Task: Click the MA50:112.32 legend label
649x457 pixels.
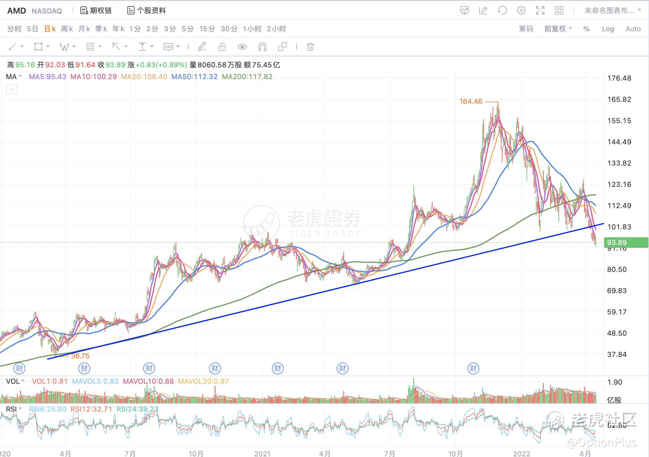Action: tap(194, 77)
